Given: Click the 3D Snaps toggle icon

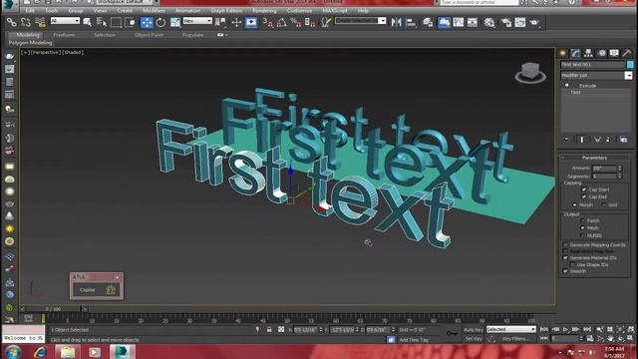Looking at the screenshot, I should [x=267, y=22].
